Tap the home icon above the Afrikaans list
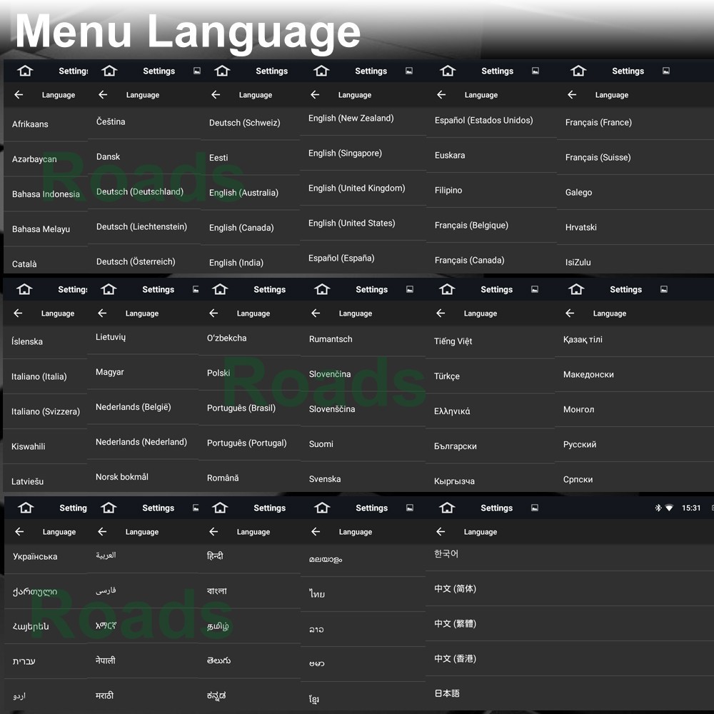This screenshot has height=714, width=714. tap(26, 71)
